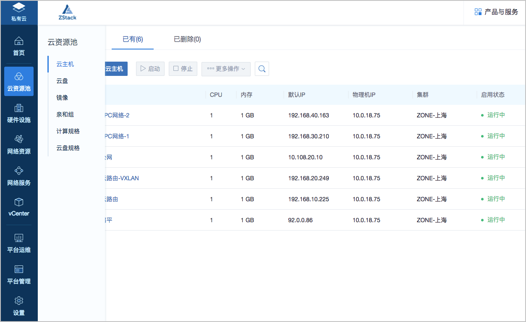Open the 路由-VXLAN instance link

click(122, 178)
